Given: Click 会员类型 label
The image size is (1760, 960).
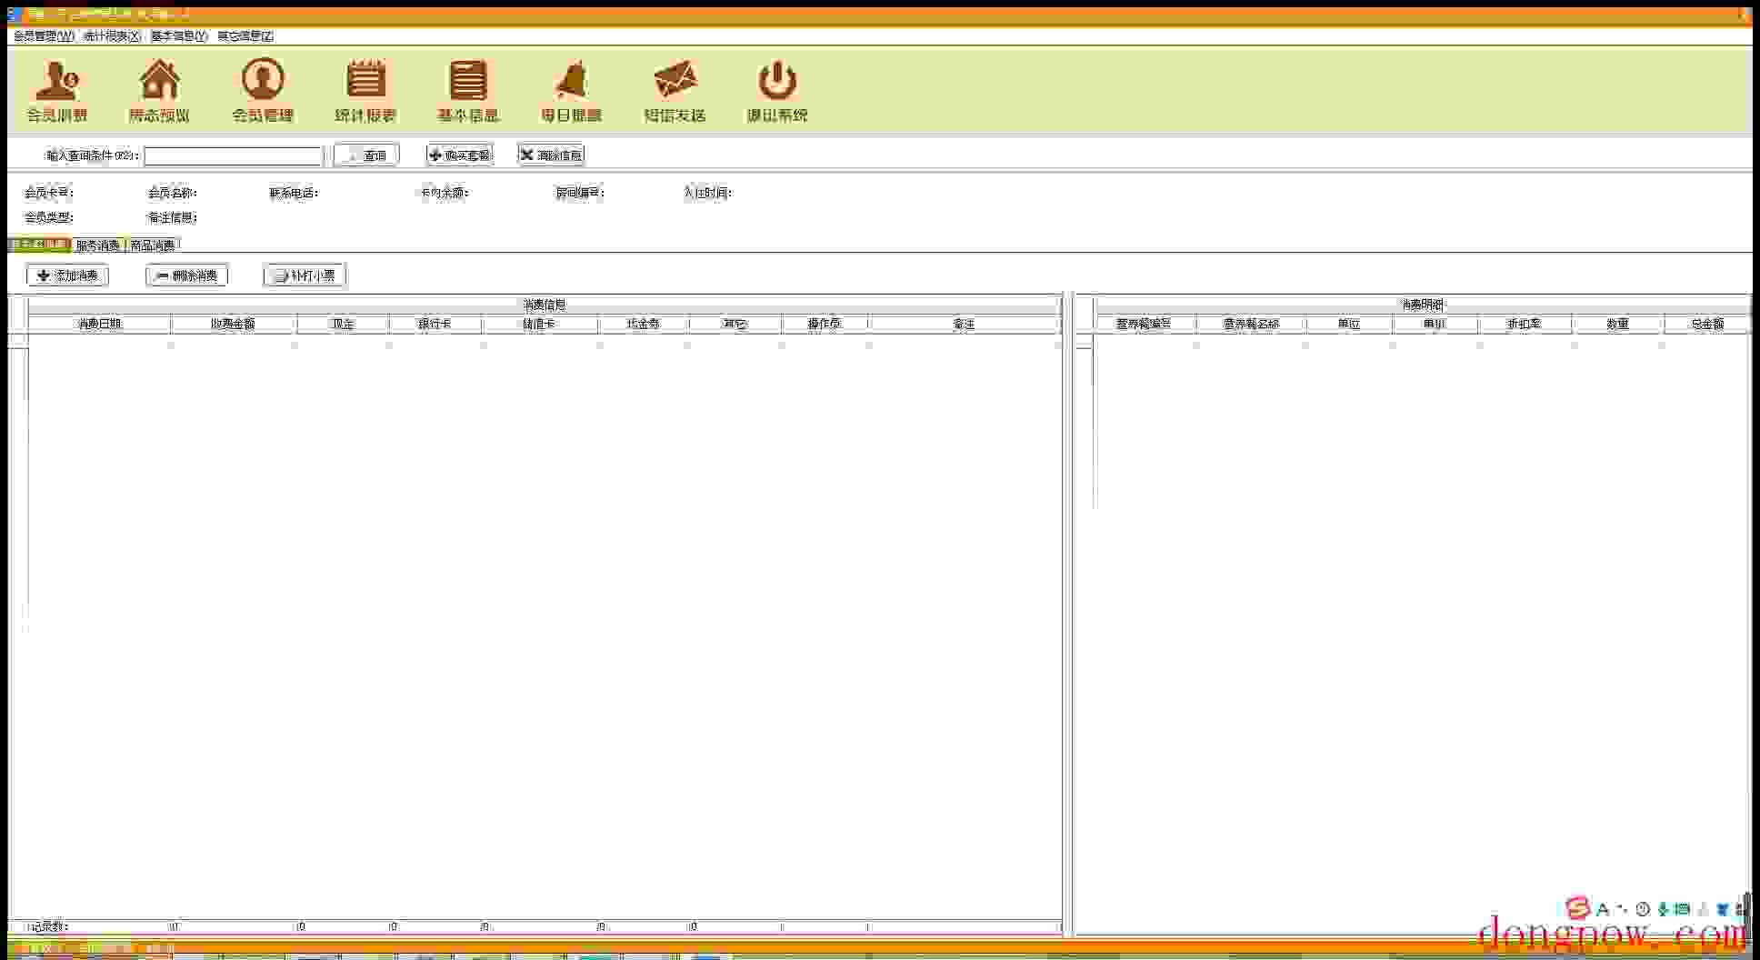Looking at the screenshot, I should point(49,217).
